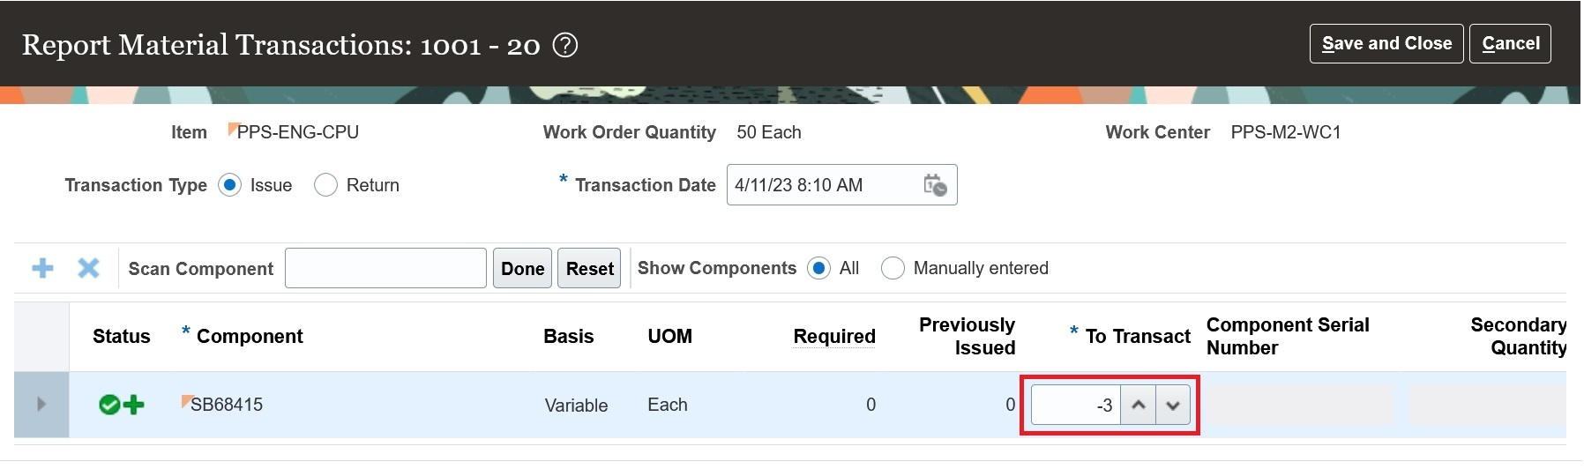The width and height of the screenshot is (1584, 469).
Task: Increase the To Transact quantity
Action: 1139,406
